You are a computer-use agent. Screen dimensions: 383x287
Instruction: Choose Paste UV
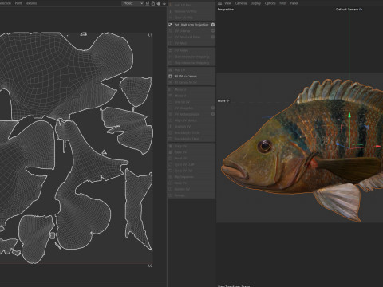click(x=191, y=152)
